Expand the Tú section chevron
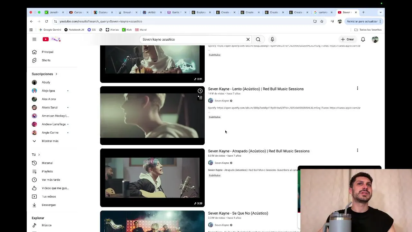Image resolution: width=412 pixels, height=232 pixels. [x=39, y=155]
